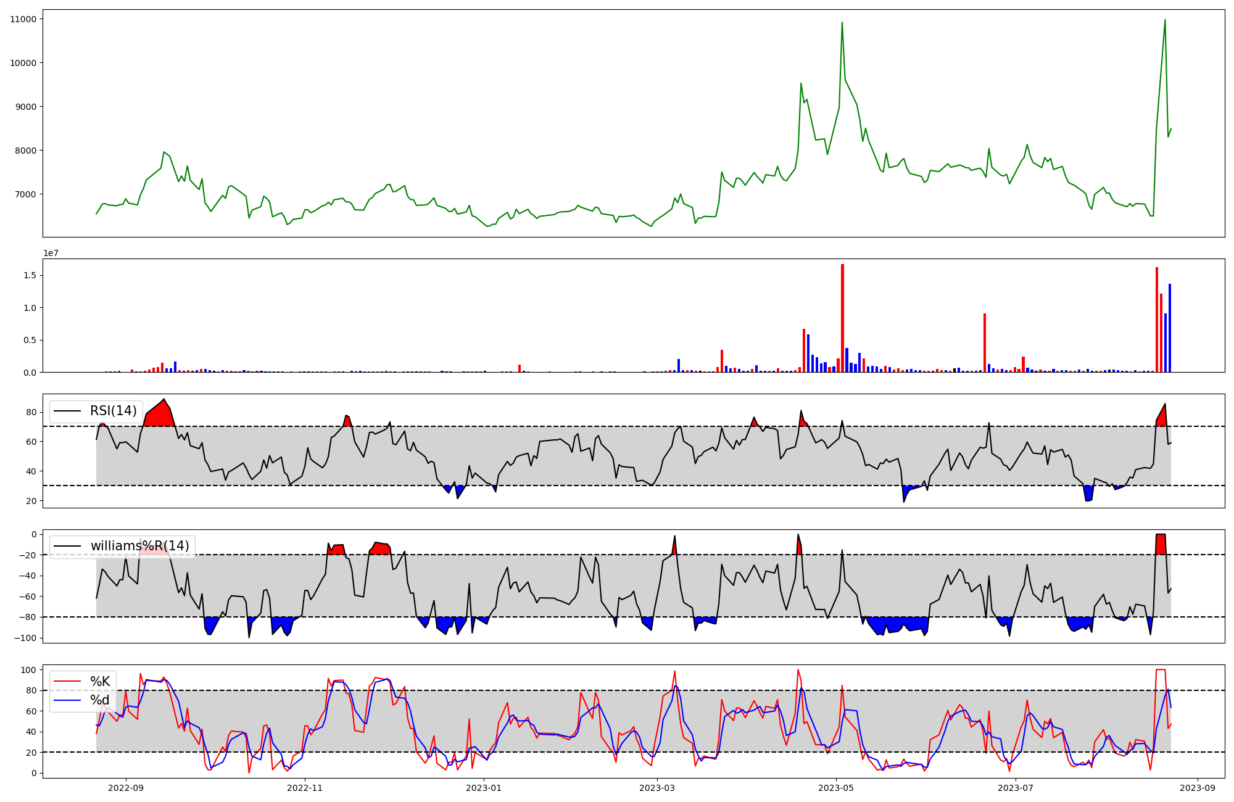Click the RSI(14) legend label
The width and height of the screenshot is (1234, 802).
[x=113, y=411]
